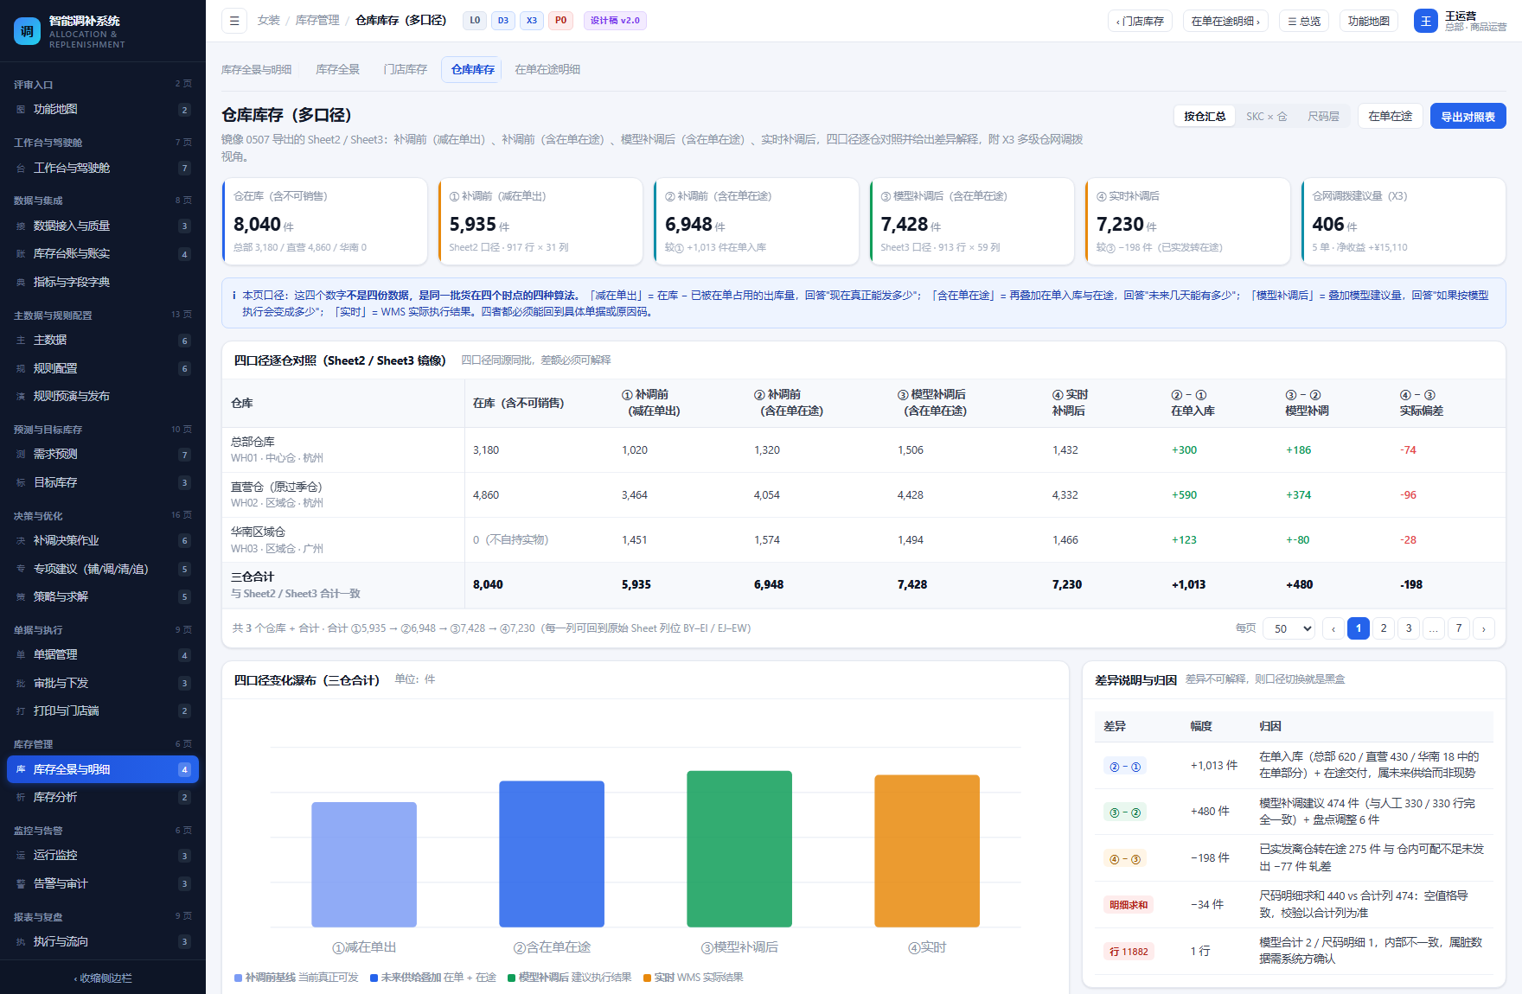1522x994 pixels.
Task: Switch to the 门店库存 tab
Action: 405,69
